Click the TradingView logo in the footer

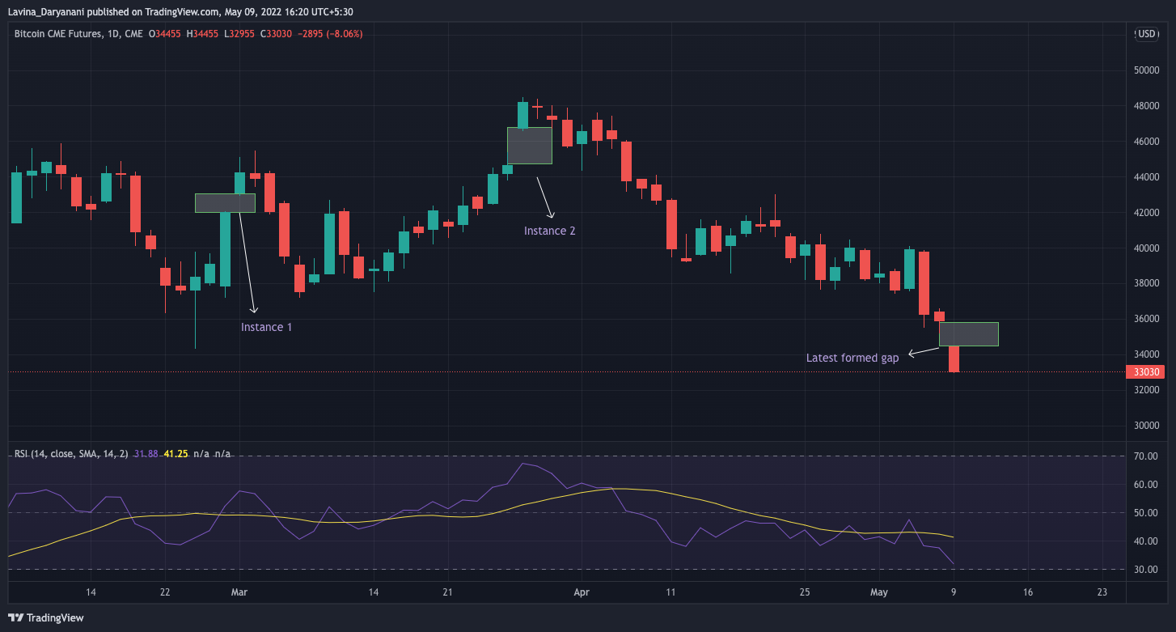pos(46,617)
